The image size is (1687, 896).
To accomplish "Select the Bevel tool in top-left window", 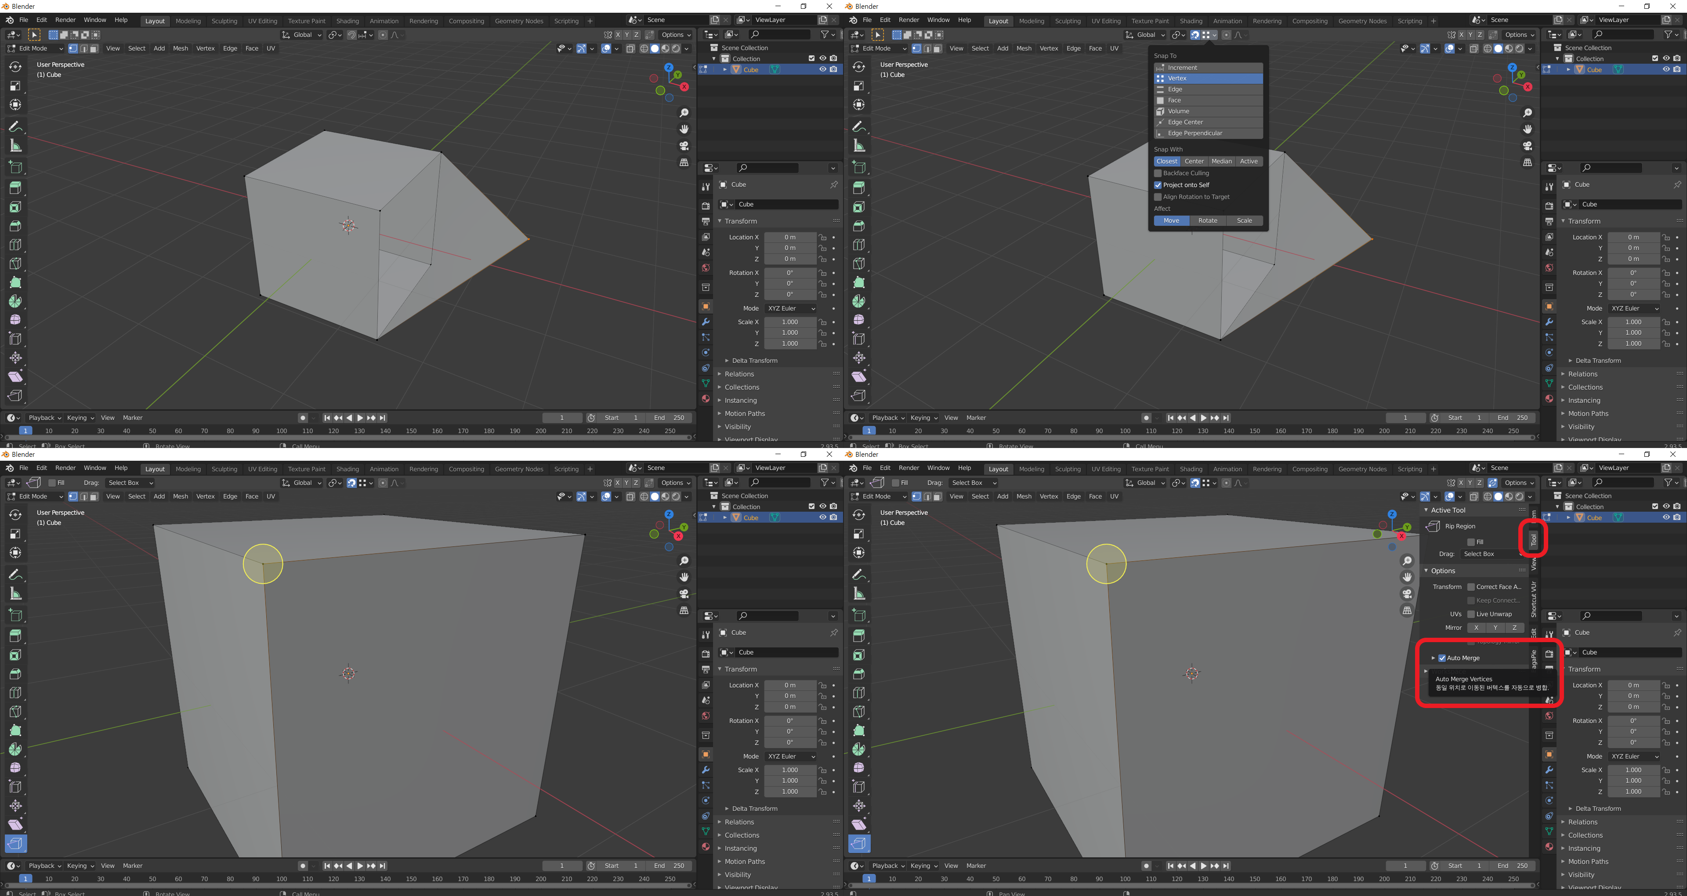I will pyautogui.click(x=15, y=226).
